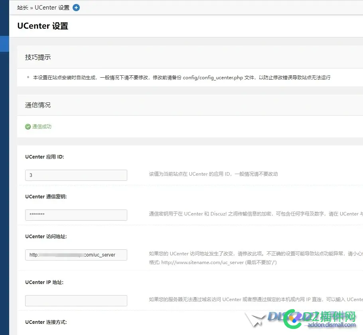Click the UCenter 连接方式 label
Image resolution: width=363 pixels, height=335 pixels.
click(x=46, y=322)
